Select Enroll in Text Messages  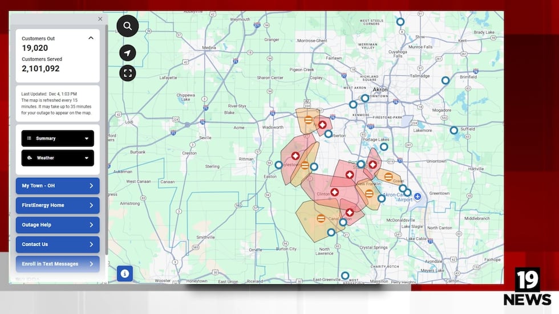click(x=58, y=264)
